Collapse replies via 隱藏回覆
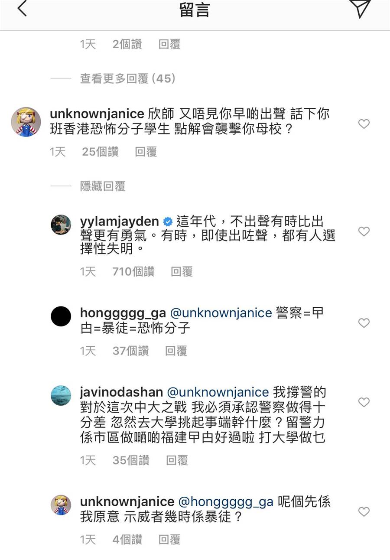The image size is (390, 560). [x=103, y=186]
